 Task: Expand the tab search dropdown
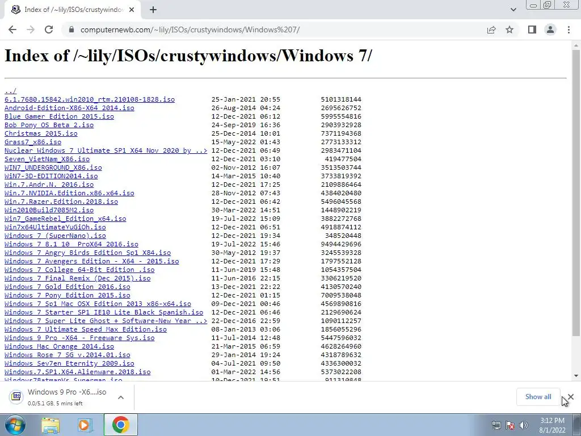tap(513, 10)
